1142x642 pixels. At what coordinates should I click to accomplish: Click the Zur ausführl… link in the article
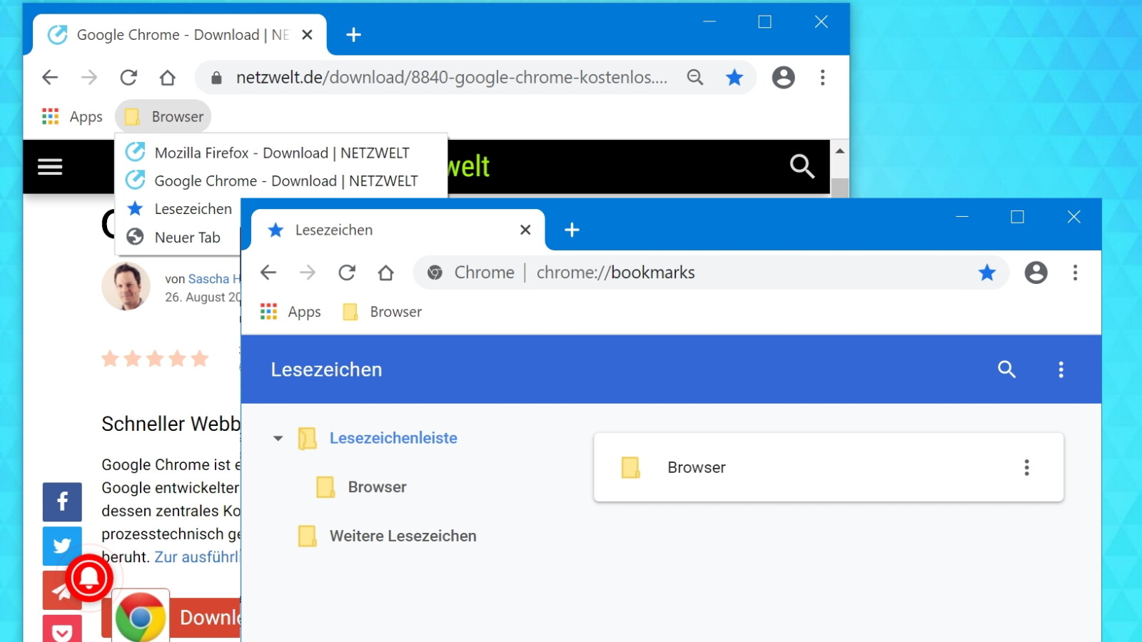pyautogui.click(x=197, y=557)
